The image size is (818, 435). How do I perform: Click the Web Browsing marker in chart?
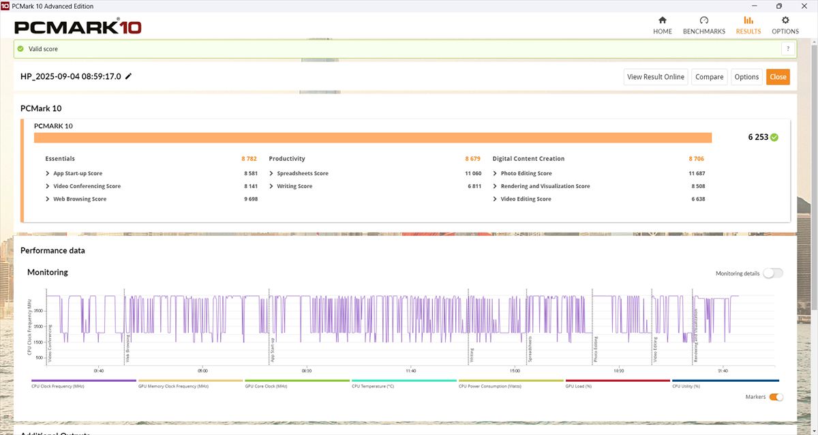pos(127,346)
